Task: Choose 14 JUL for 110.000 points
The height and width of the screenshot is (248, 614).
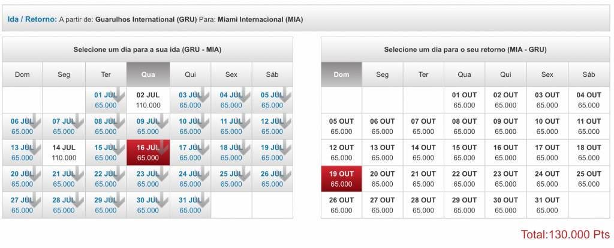Action: (64, 153)
